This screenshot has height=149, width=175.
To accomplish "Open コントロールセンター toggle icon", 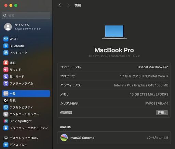I will [6, 114].
